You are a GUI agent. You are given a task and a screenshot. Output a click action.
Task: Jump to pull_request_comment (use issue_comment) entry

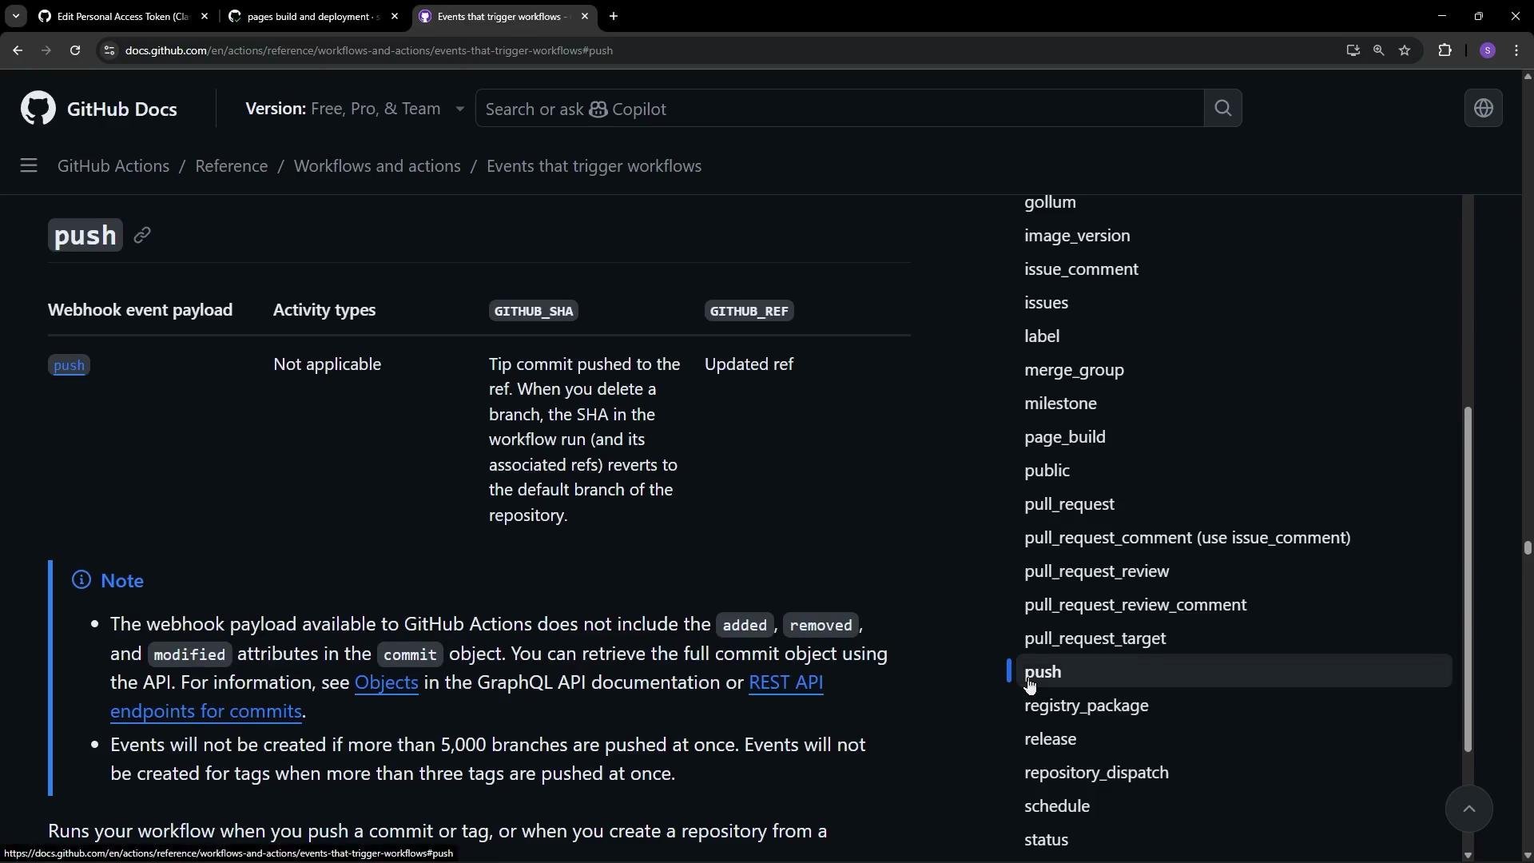[1187, 538]
